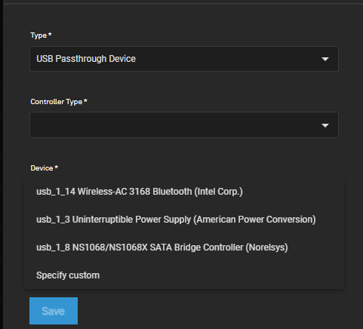
Task: Open the Type dropdown arrow
Action: click(x=325, y=59)
